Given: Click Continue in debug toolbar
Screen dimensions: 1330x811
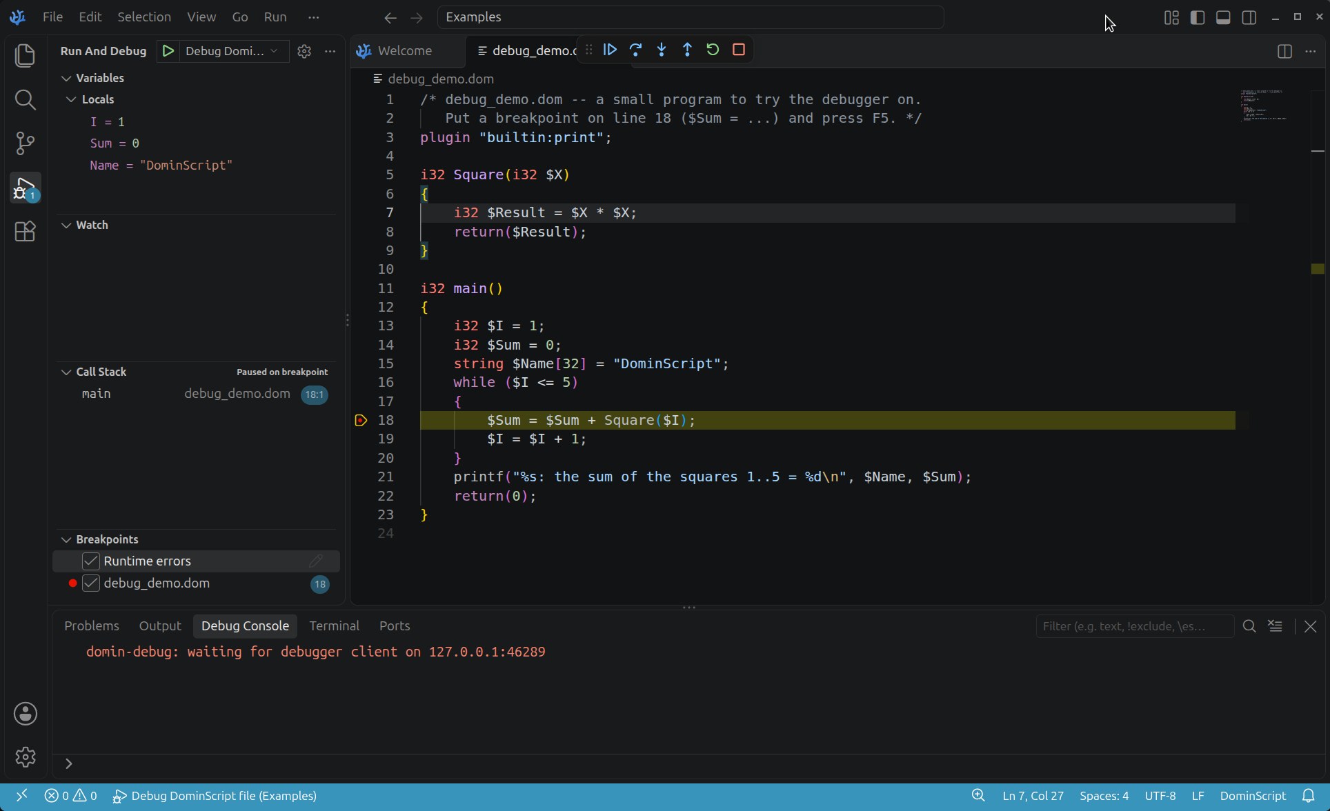Looking at the screenshot, I should [610, 50].
